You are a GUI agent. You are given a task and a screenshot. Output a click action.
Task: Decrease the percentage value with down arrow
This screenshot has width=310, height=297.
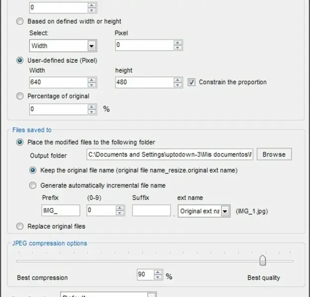(92, 111)
